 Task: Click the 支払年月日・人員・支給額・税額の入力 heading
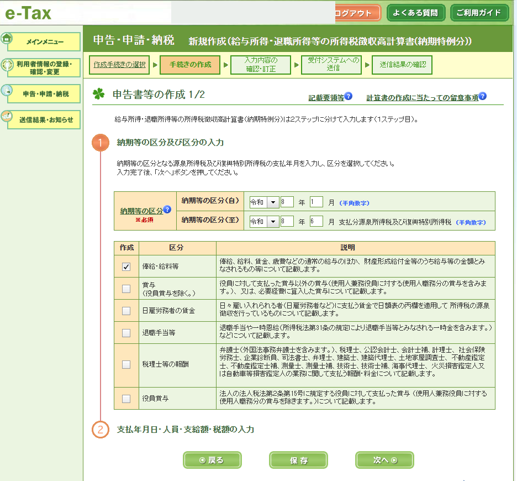click(x=185, y=430)
